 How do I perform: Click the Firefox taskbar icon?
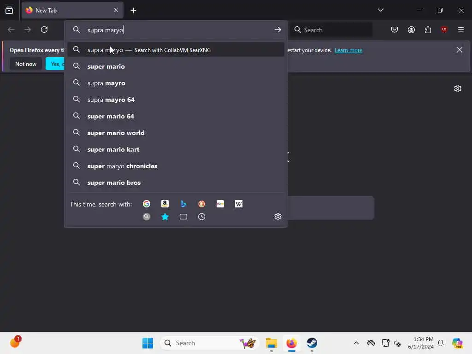point(291,343)
